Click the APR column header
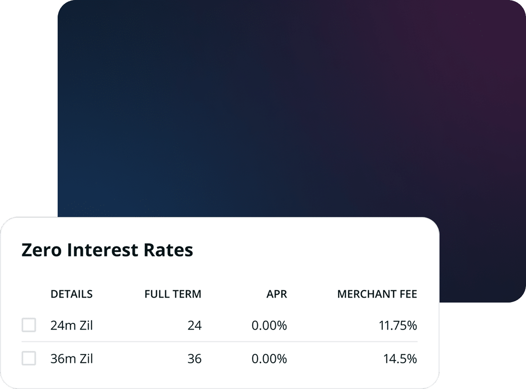 click(277, 294)
